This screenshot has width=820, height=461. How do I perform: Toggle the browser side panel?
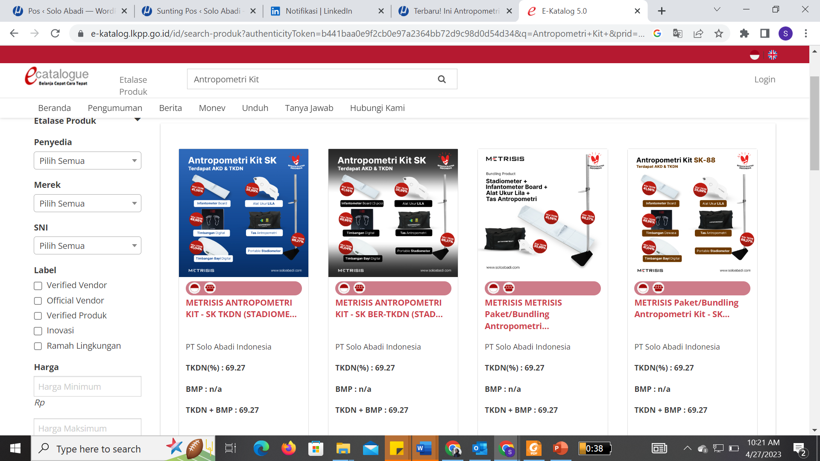tap(765, 33)
